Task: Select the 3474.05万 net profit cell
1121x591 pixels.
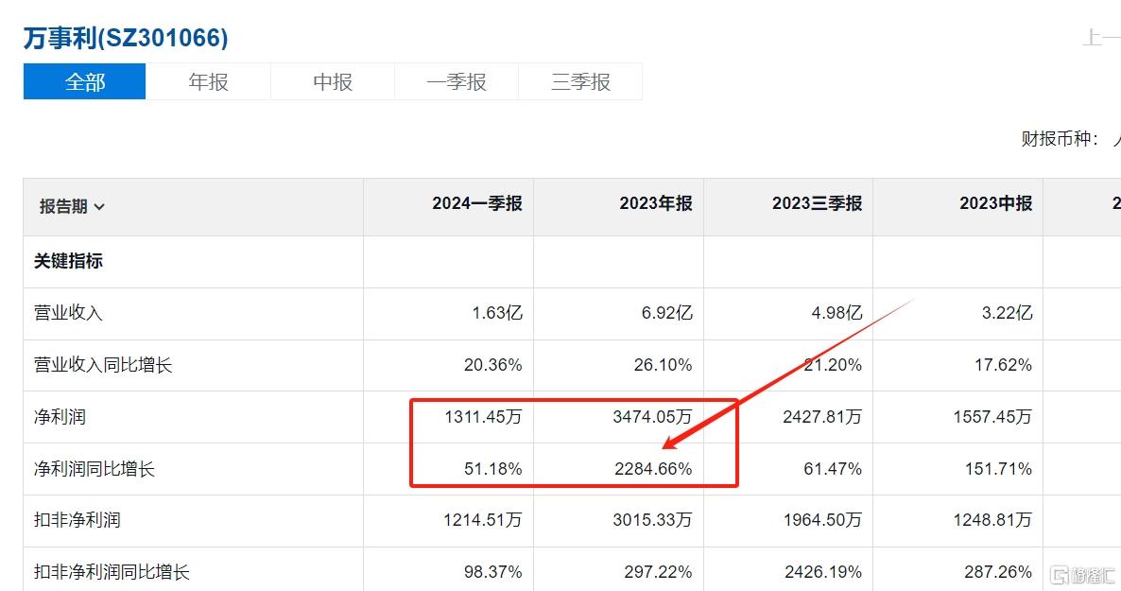Action: [652, 416]
